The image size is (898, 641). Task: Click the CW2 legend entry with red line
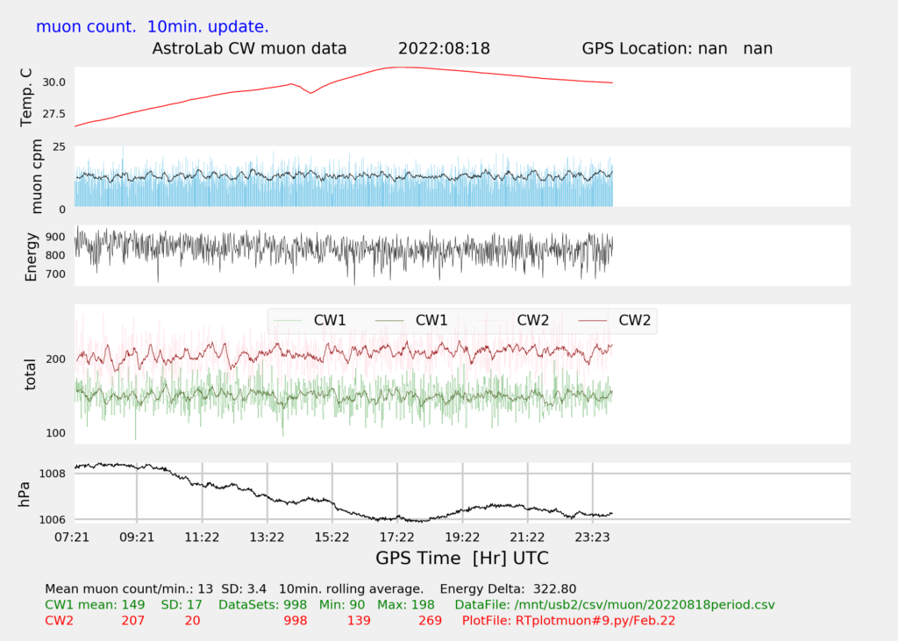(x=615, y=321)
